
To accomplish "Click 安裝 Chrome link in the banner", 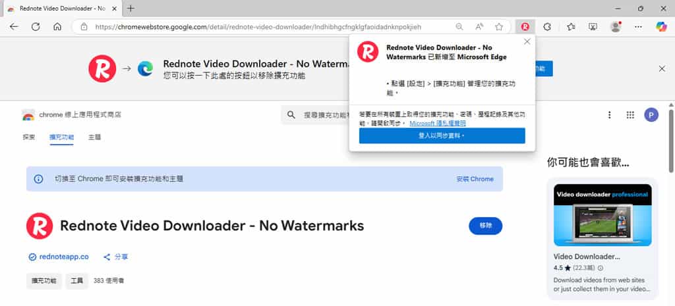I will click(475, 179).
